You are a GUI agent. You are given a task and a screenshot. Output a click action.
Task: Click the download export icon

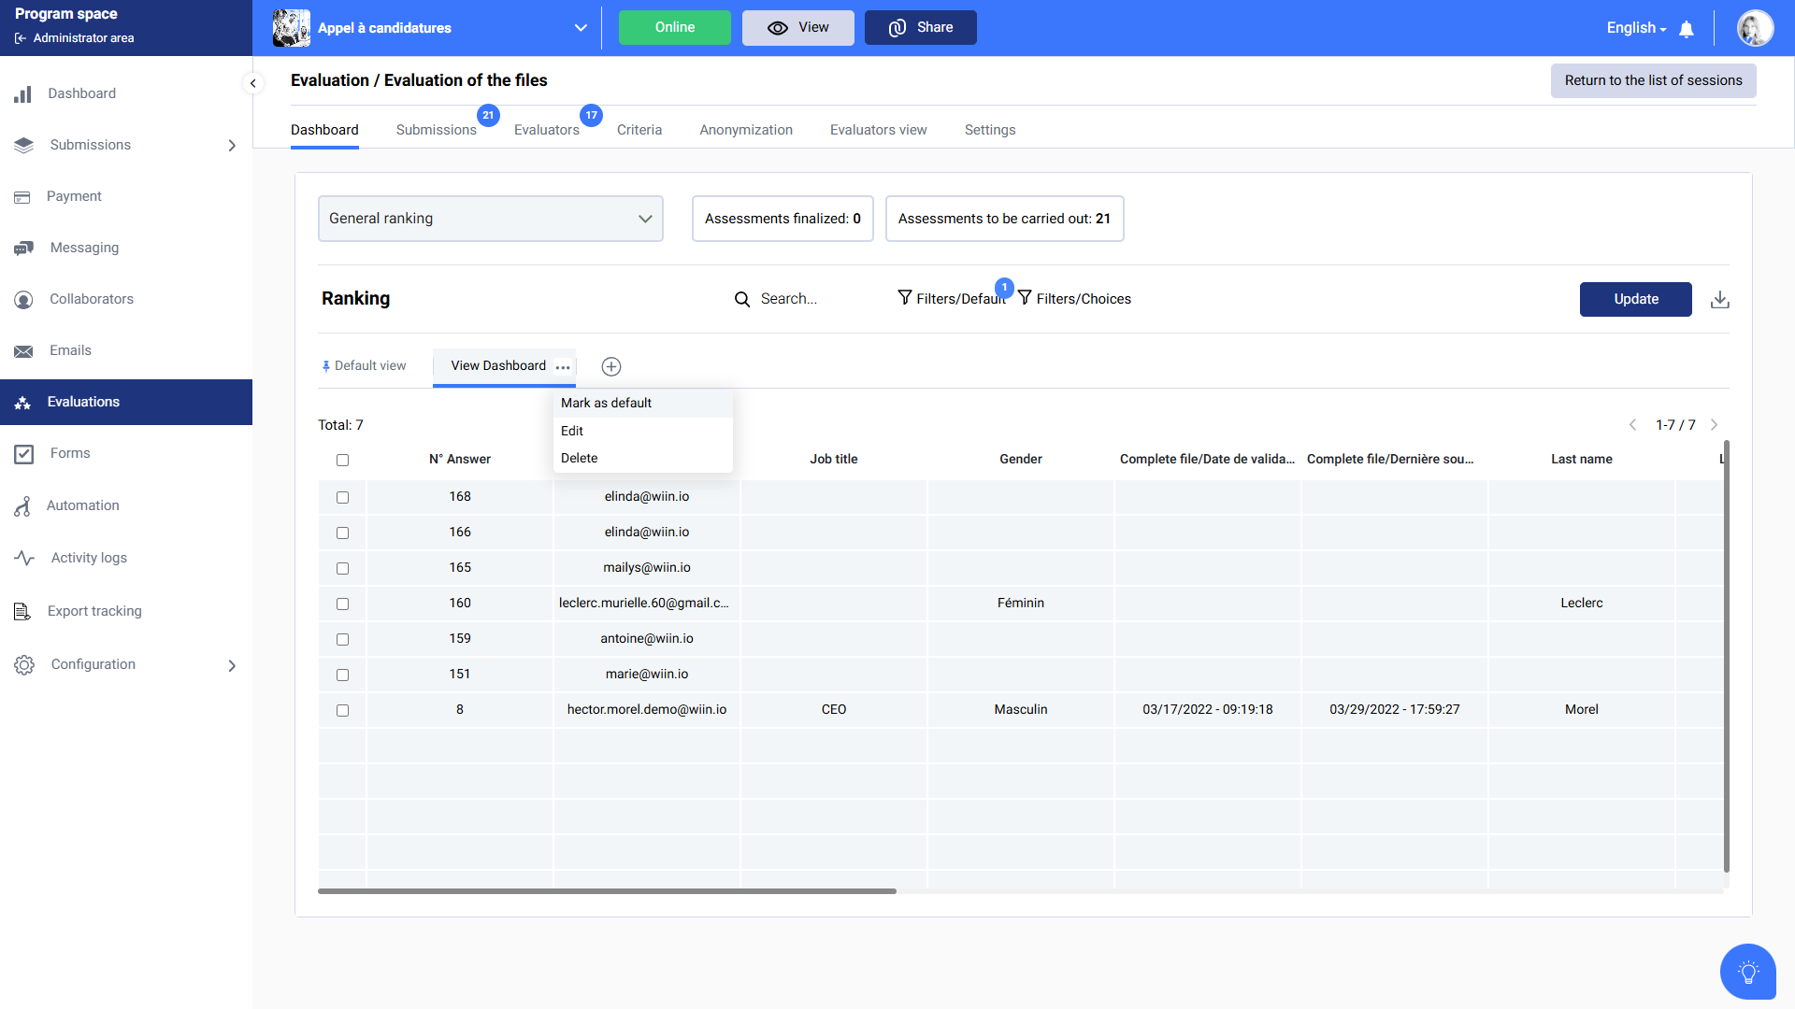point(1719,299)
